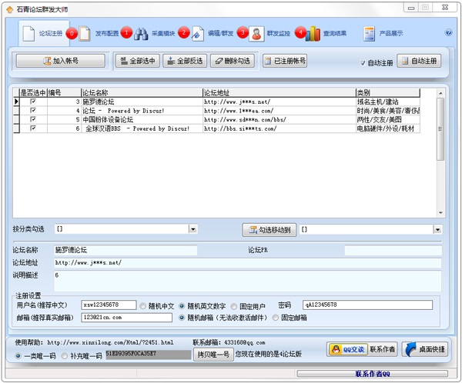Select the 补充唯一码 radio button
The image size is (462, 383).
tap(64, 356)
